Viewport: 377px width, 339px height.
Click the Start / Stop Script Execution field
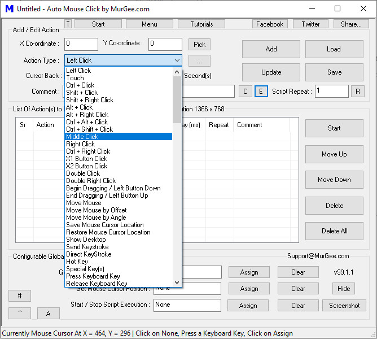coord(187,305)
